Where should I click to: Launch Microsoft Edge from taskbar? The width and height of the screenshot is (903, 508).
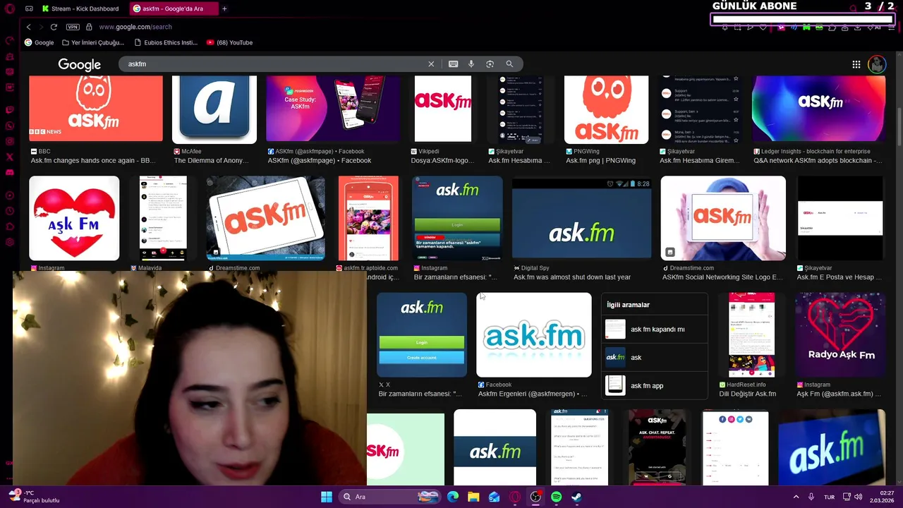[453, 497]
